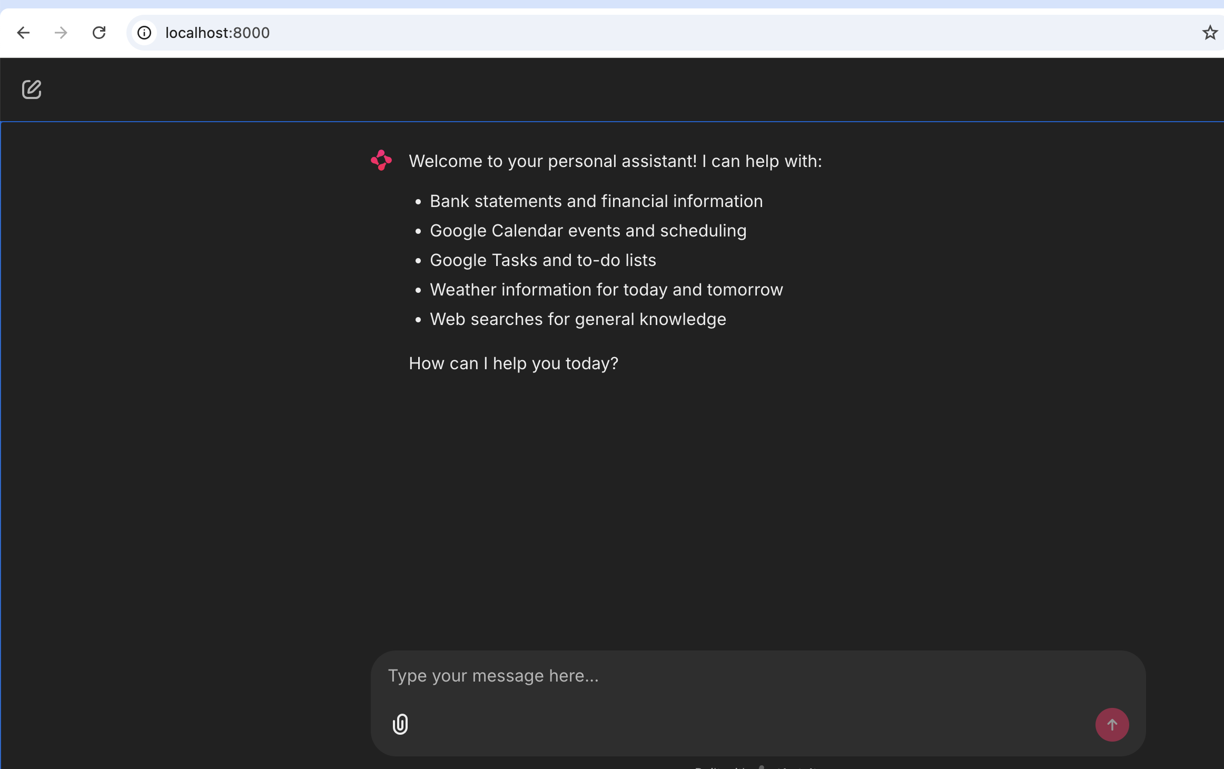The image size is (1224, 769).
Task: Click "Web searches for general knowledge" bullet
Action: pyautogui.click(x=578, y=319)
